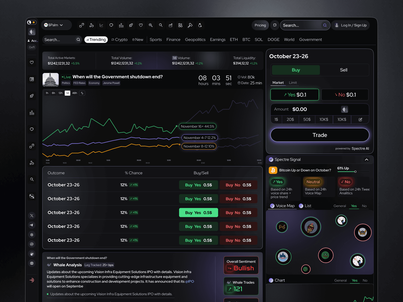Screen dimensions: 403x302
Task: Click the flask icon in the top toolbar
Action: 200,25
